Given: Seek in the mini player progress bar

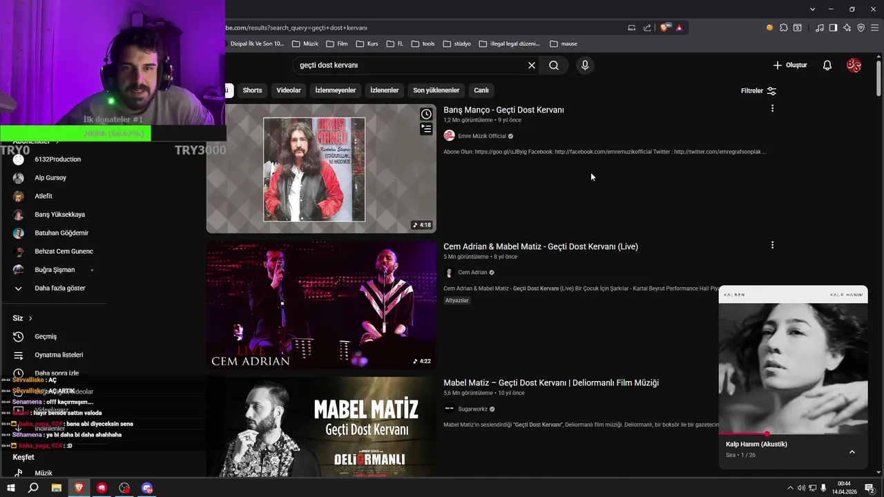Looking at the screenshot, I should point(793,434).
